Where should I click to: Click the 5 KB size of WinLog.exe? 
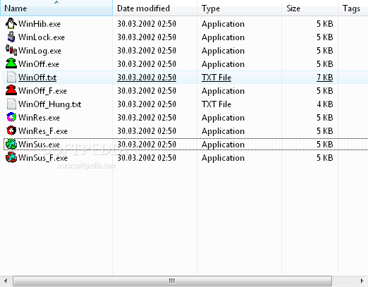click(x=324, y=51)
